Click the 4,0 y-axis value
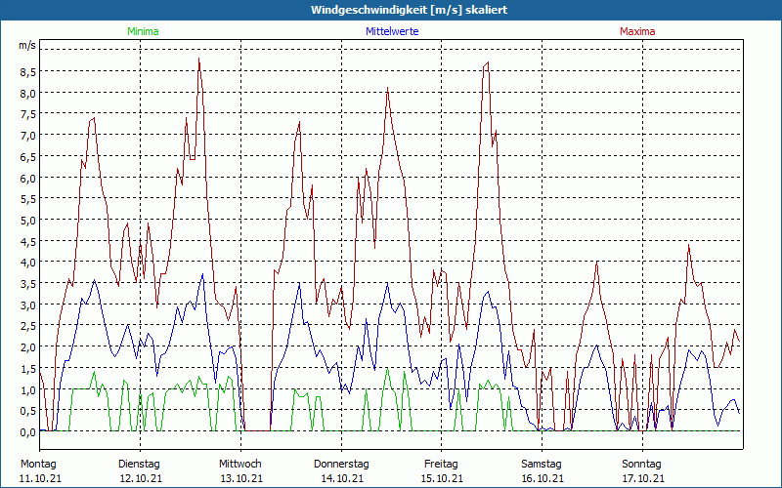 (27, 262)
